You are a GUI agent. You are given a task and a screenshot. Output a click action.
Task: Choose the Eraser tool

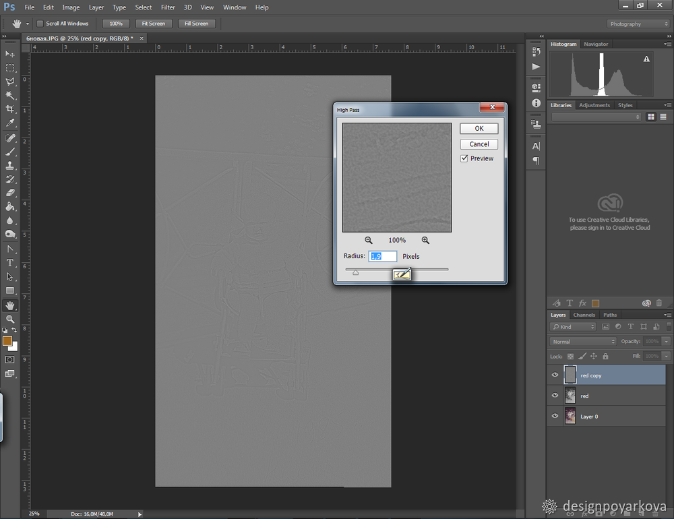coord(10,193)
